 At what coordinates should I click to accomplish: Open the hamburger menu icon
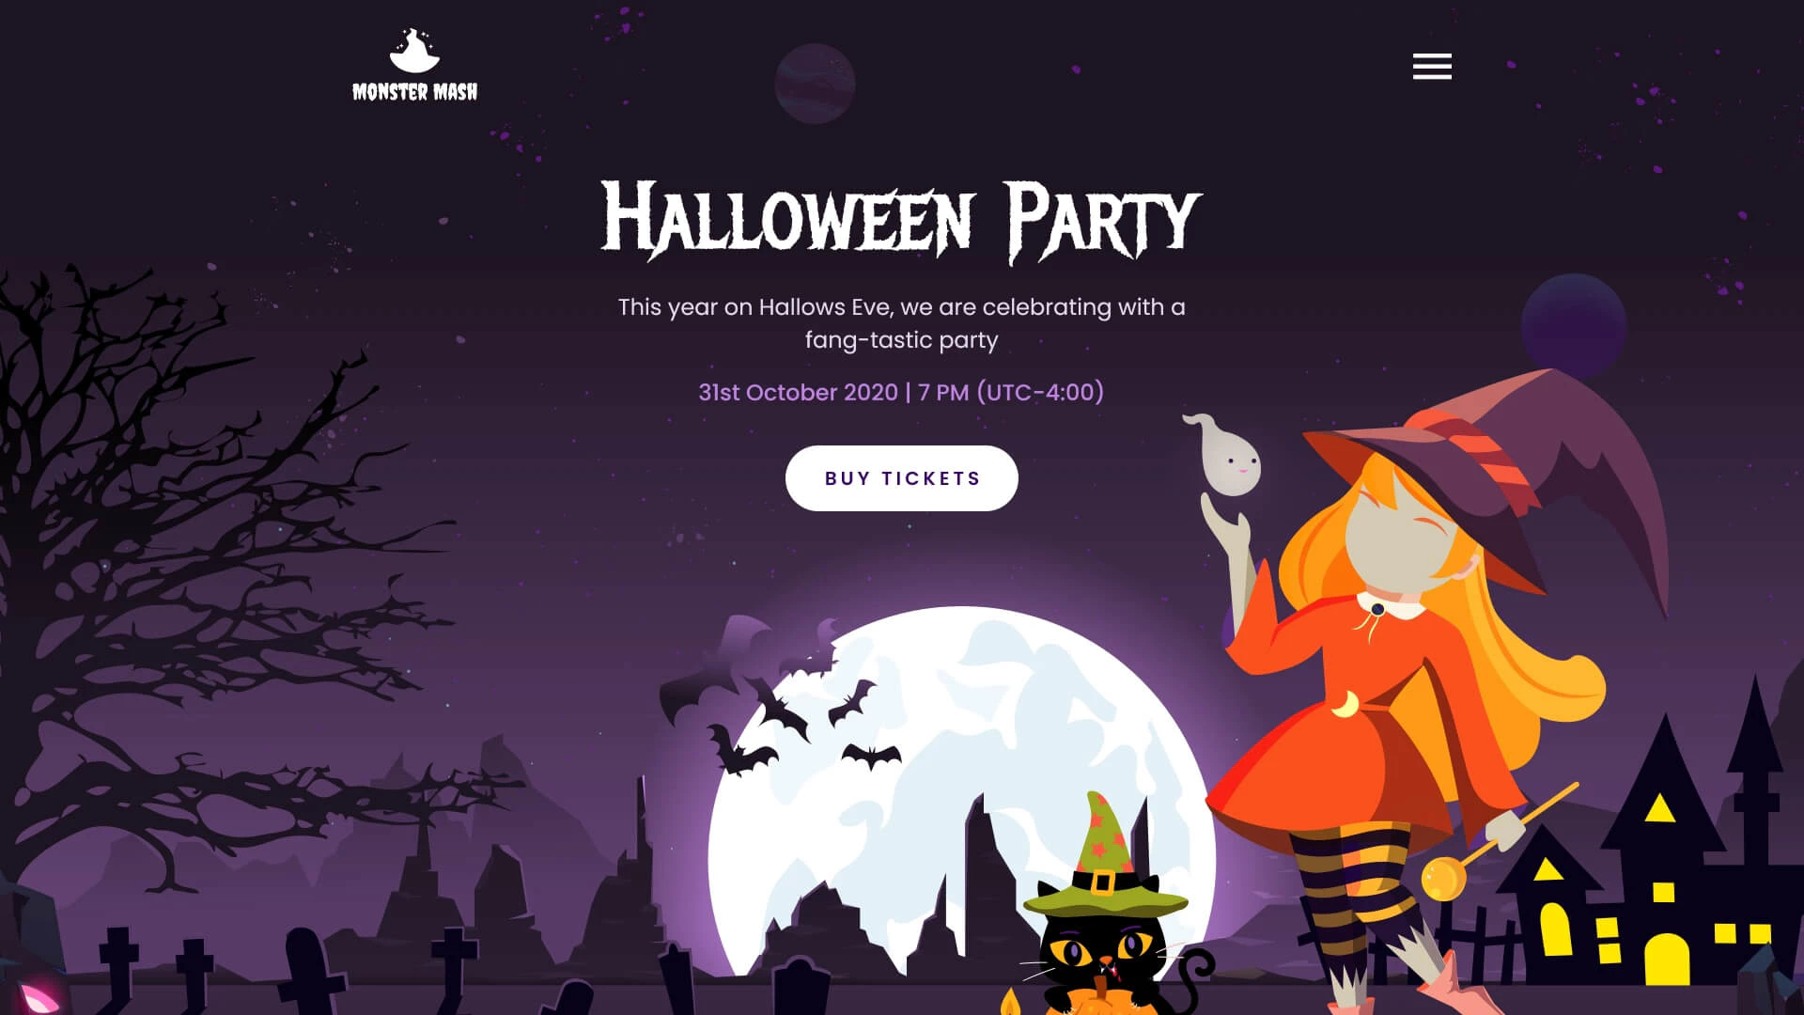click(1432, 66)
